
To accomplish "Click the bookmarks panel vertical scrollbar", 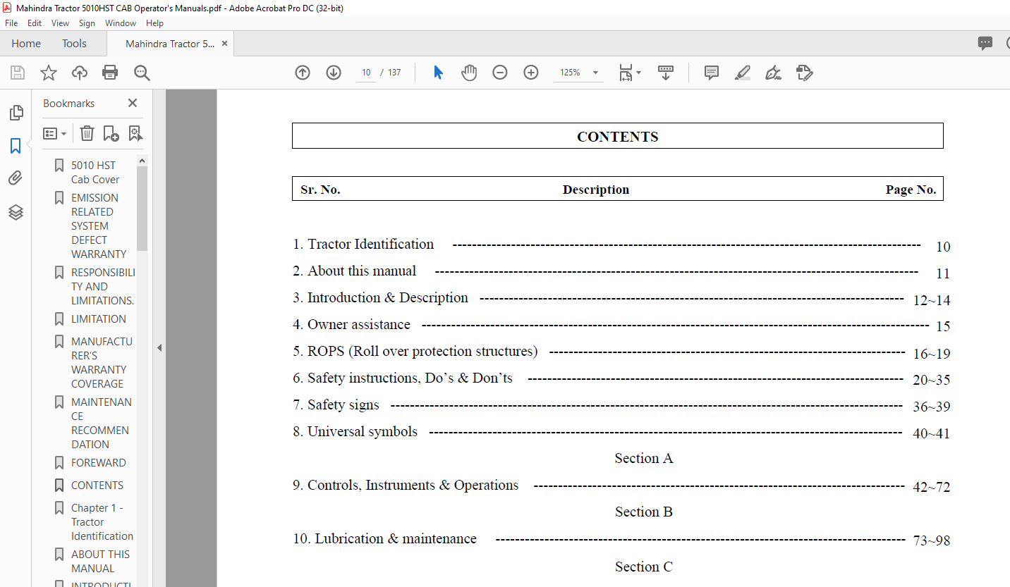I will [142, 209].
